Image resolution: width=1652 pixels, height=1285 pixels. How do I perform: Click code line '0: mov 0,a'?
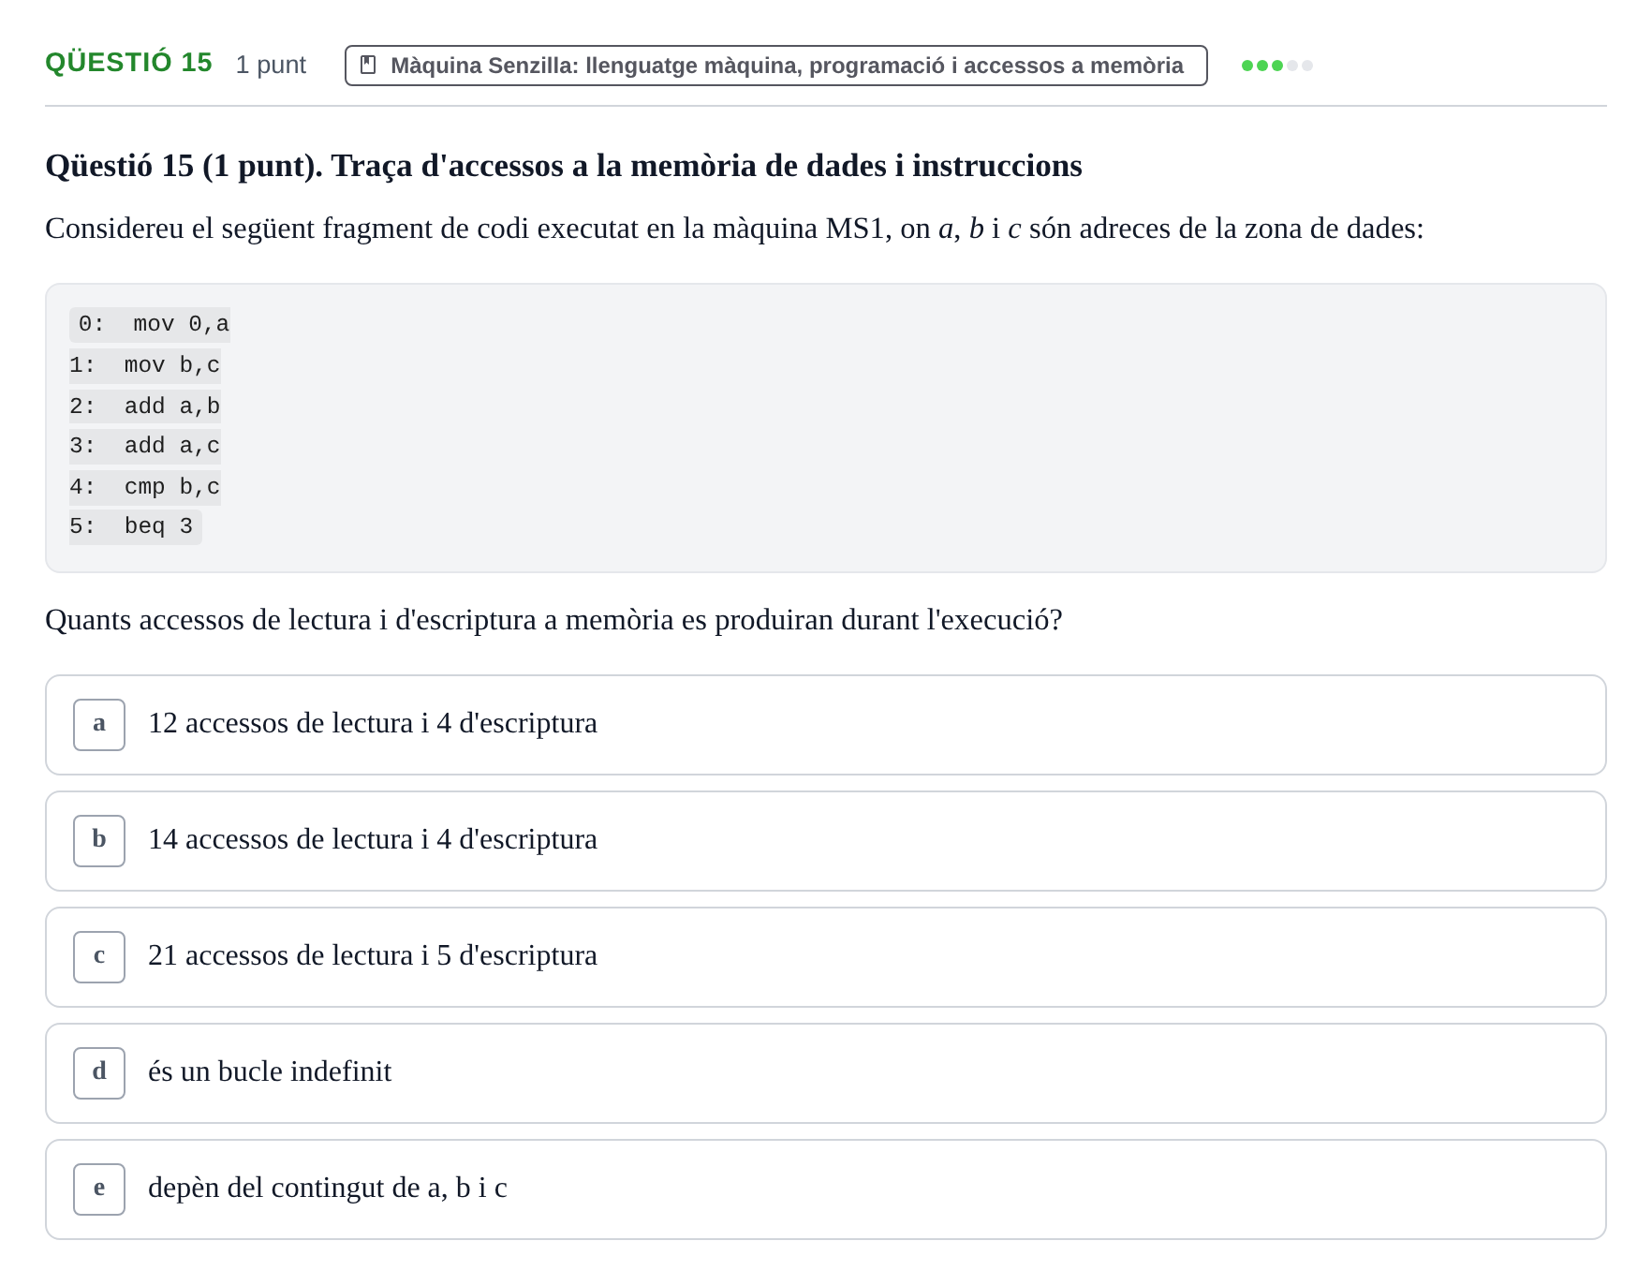[150, 324]
